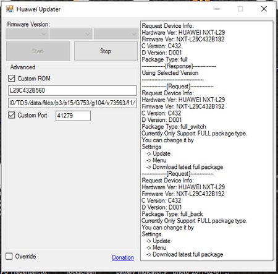
Task: Open the first Firmware Version dropdown
Action: [x=27, y=34]
